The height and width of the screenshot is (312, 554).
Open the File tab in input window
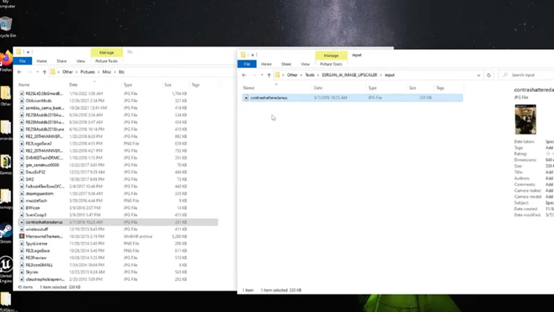tap(247, 64)
